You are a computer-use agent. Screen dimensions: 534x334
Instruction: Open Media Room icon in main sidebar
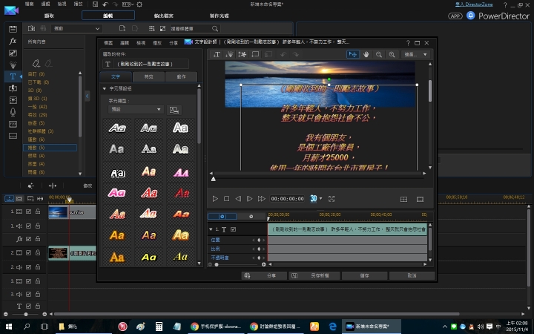[13, 29]
